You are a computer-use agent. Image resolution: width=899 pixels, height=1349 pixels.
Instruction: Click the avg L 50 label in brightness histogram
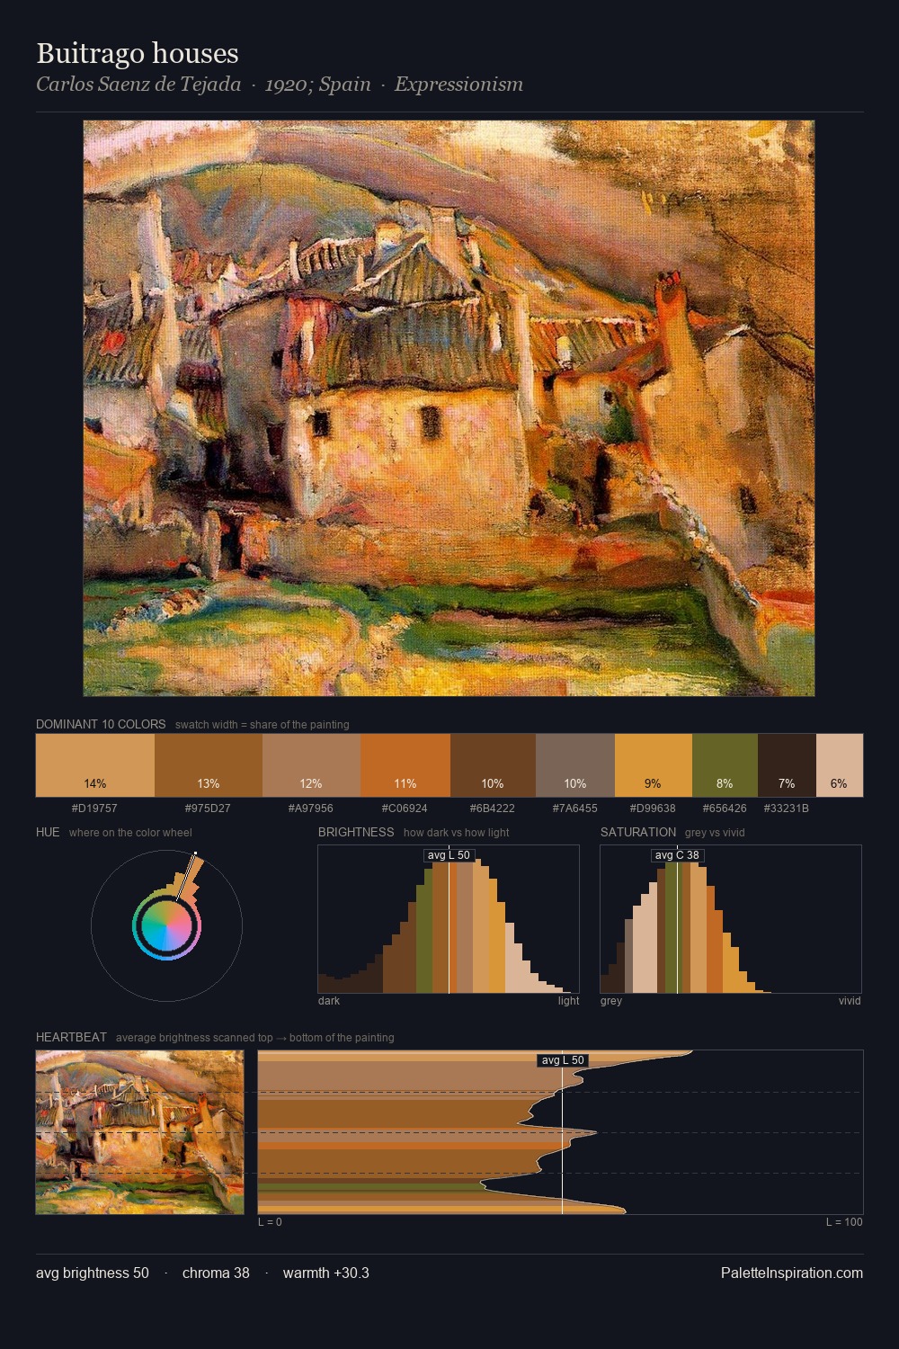tap(449, 855)
